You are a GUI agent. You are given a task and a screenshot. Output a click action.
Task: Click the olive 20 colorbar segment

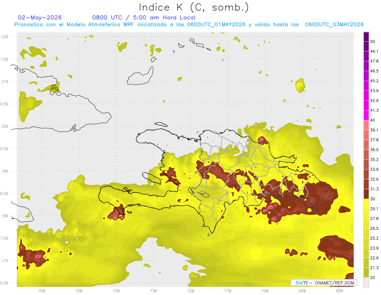366,273
